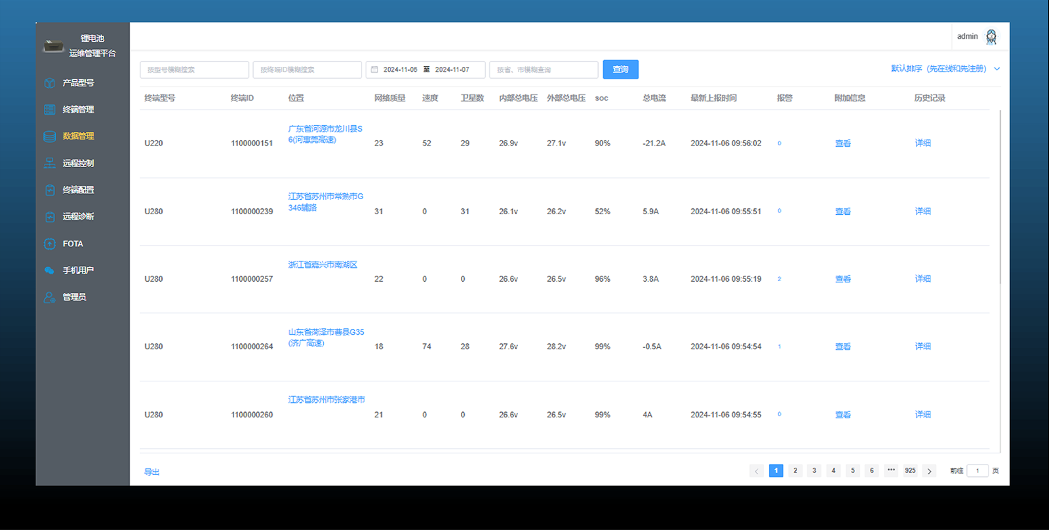Navigate to 数据管理 menu
The image size is (1049, 530).
point(78,136)
